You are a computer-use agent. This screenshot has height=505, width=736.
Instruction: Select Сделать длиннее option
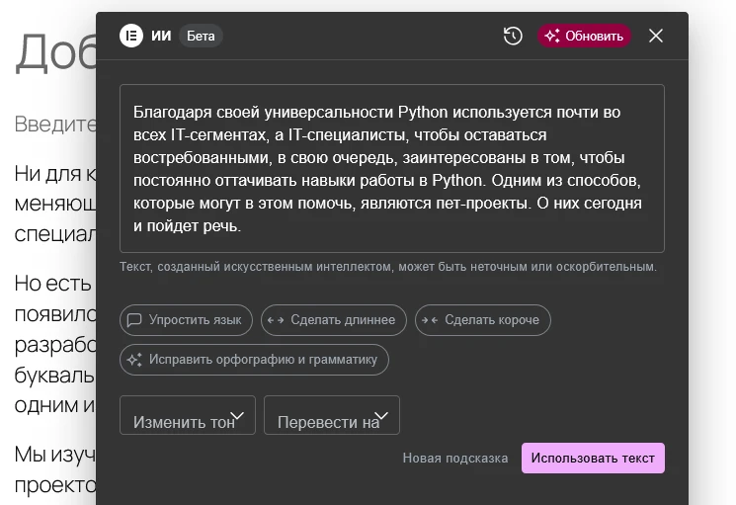pos(334,320)
